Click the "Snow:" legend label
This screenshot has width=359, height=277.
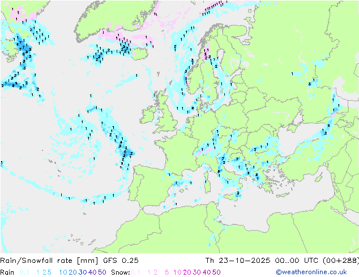121,272
